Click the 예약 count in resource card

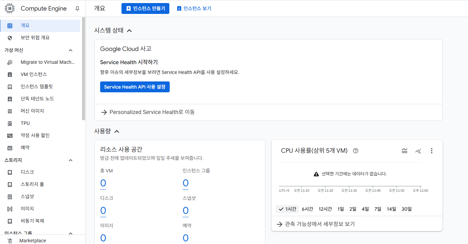(x=186, y=238)
